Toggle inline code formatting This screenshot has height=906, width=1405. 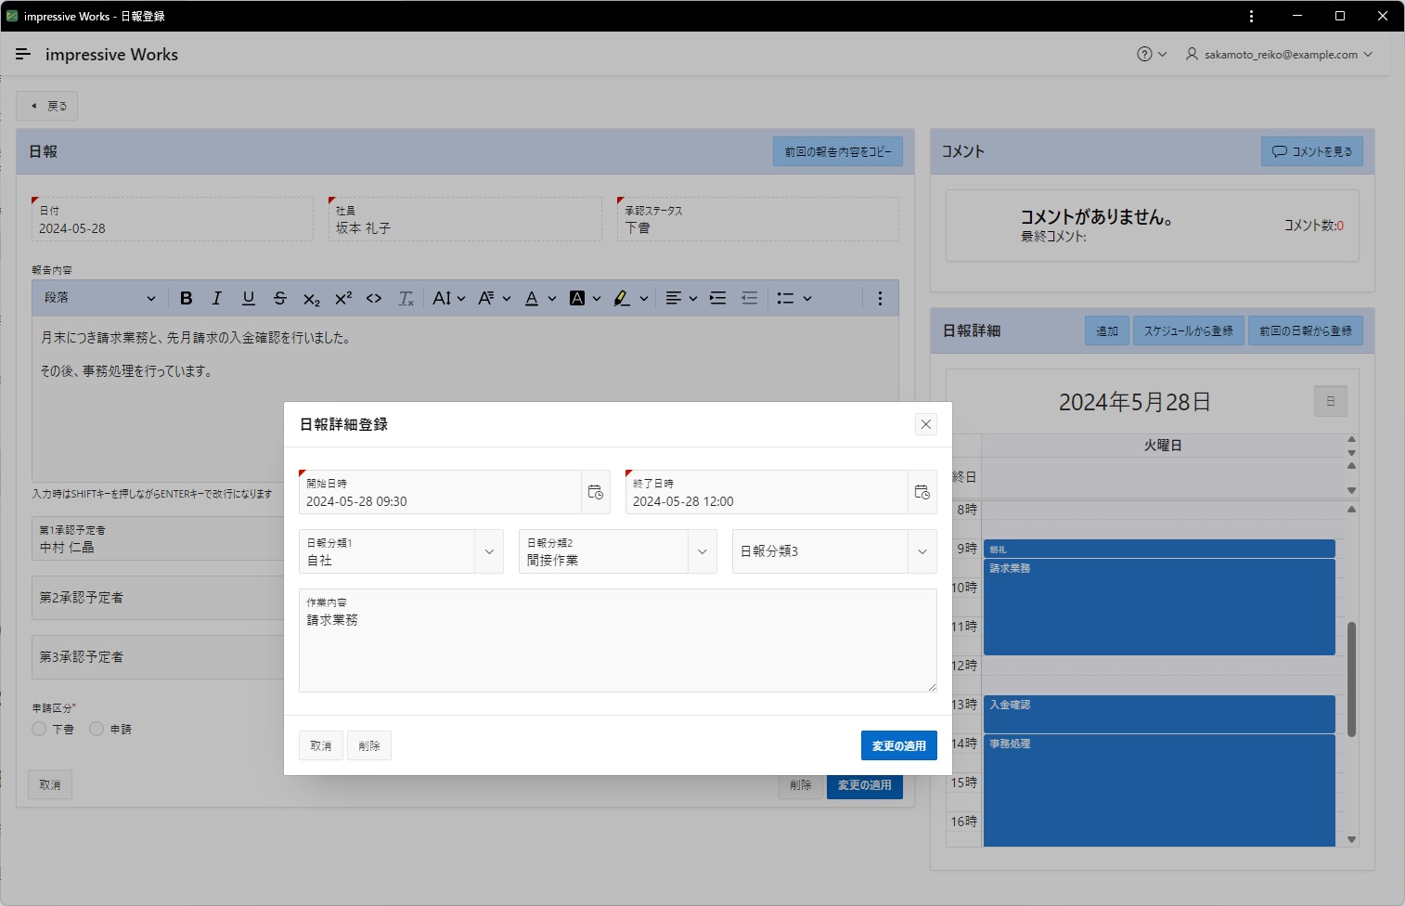pos(374,298)
